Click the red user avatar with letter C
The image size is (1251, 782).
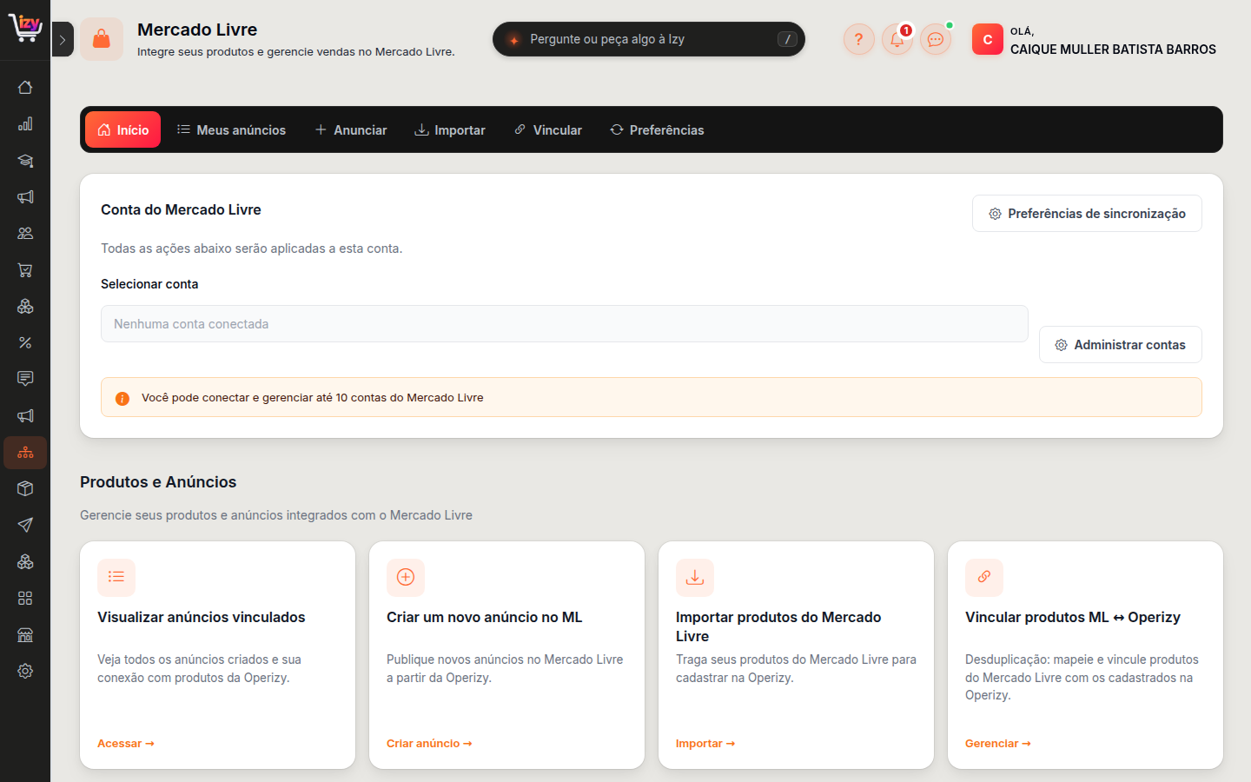(x=988, y=39)
